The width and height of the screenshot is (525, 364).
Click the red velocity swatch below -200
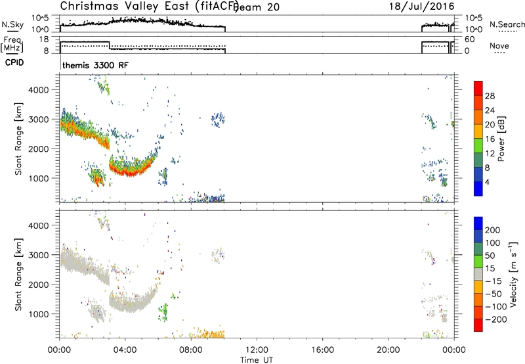tap(478, 325)
